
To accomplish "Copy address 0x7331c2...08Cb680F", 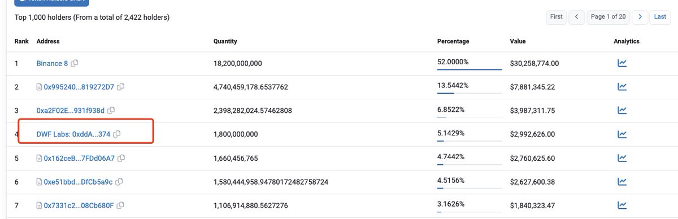I will tap(120, 205).
